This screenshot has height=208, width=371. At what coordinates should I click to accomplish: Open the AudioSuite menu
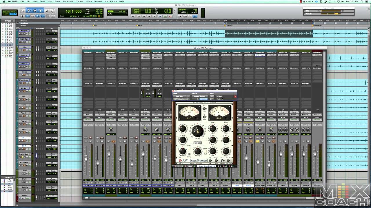[68, 1]
